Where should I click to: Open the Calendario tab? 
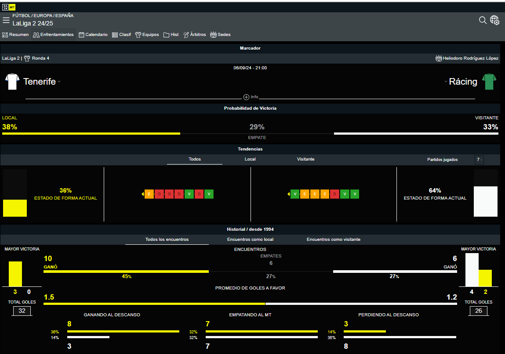tap(93, 35)
